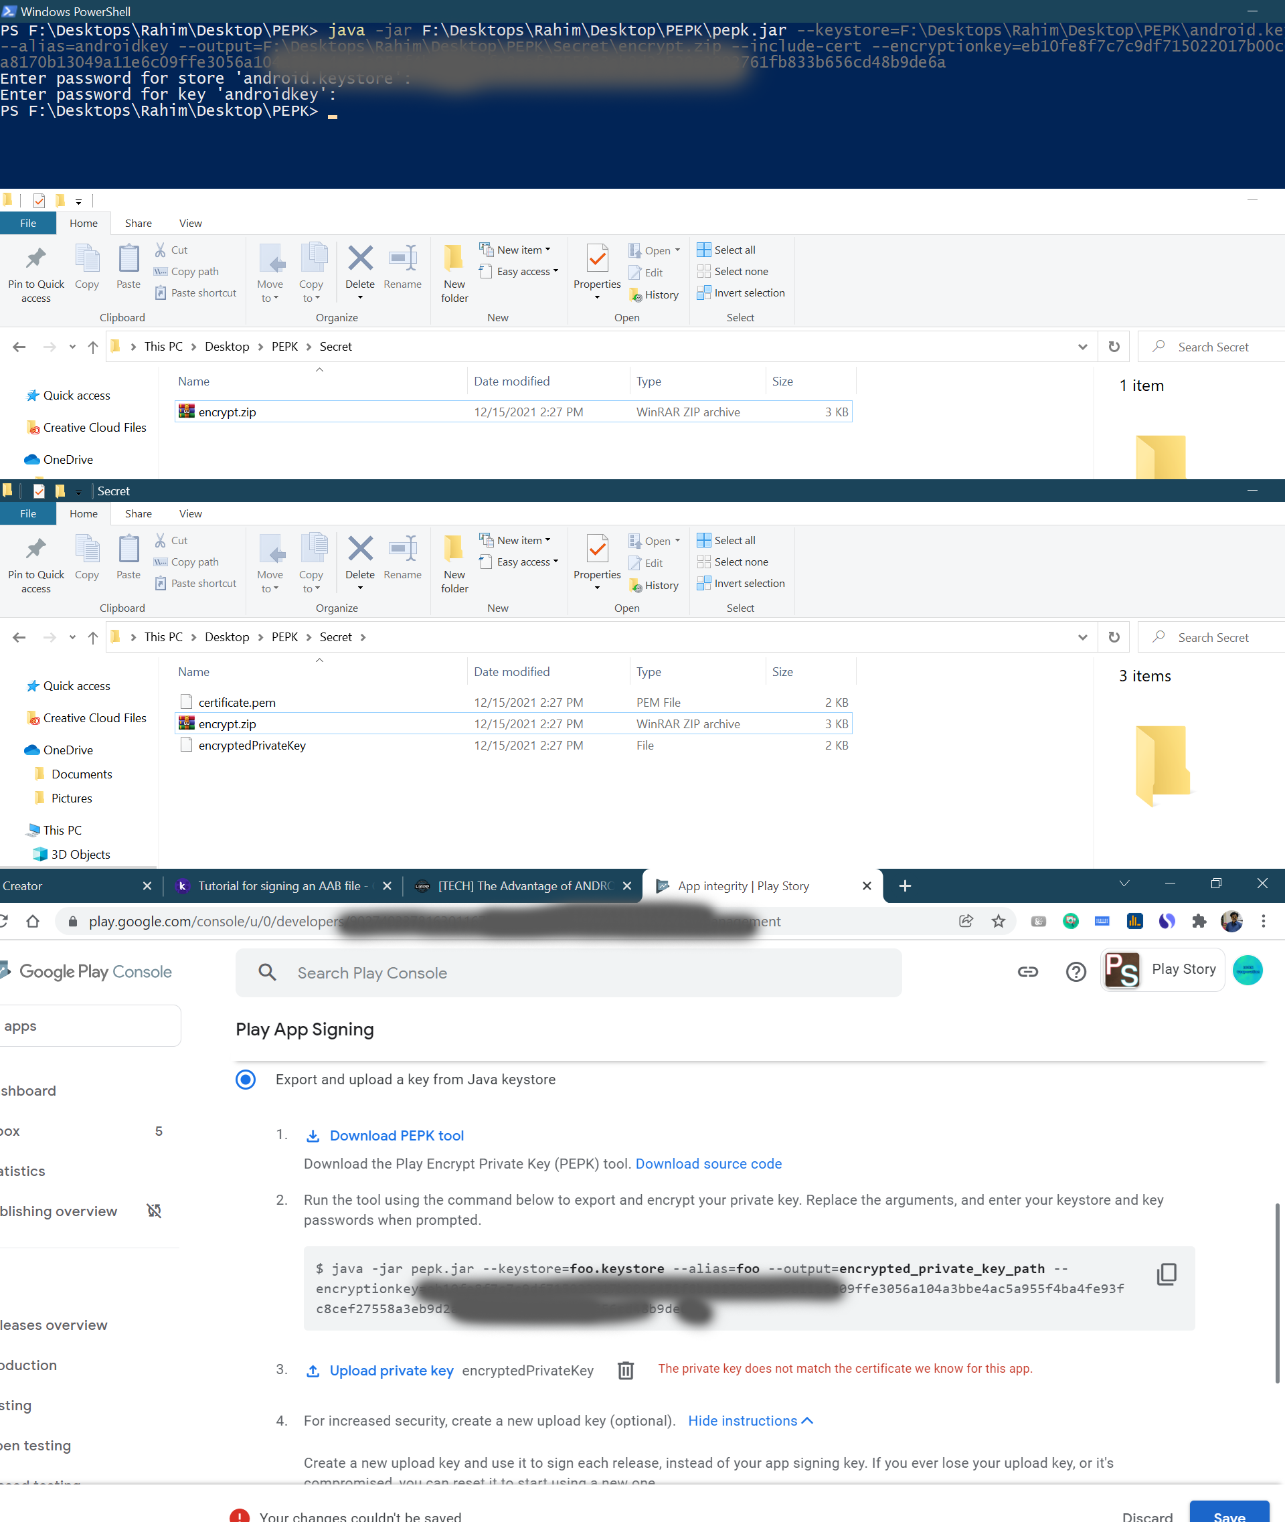Click Properties icon in upper Explorer ribbon
Viewport: 1285px width, 1522px height.
(596, 260)
